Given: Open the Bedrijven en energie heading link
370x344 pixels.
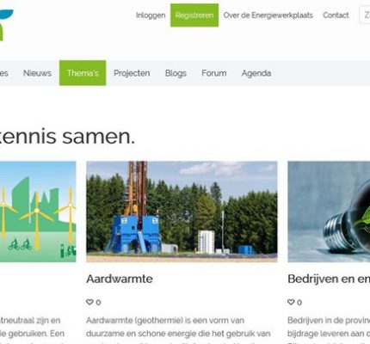Looking at the screenshot, I should pyautogui.click(x=329, y=279).
